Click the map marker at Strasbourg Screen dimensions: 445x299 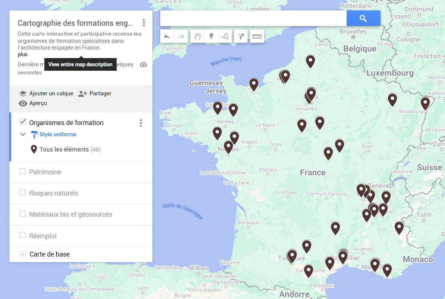pos(425,103)
